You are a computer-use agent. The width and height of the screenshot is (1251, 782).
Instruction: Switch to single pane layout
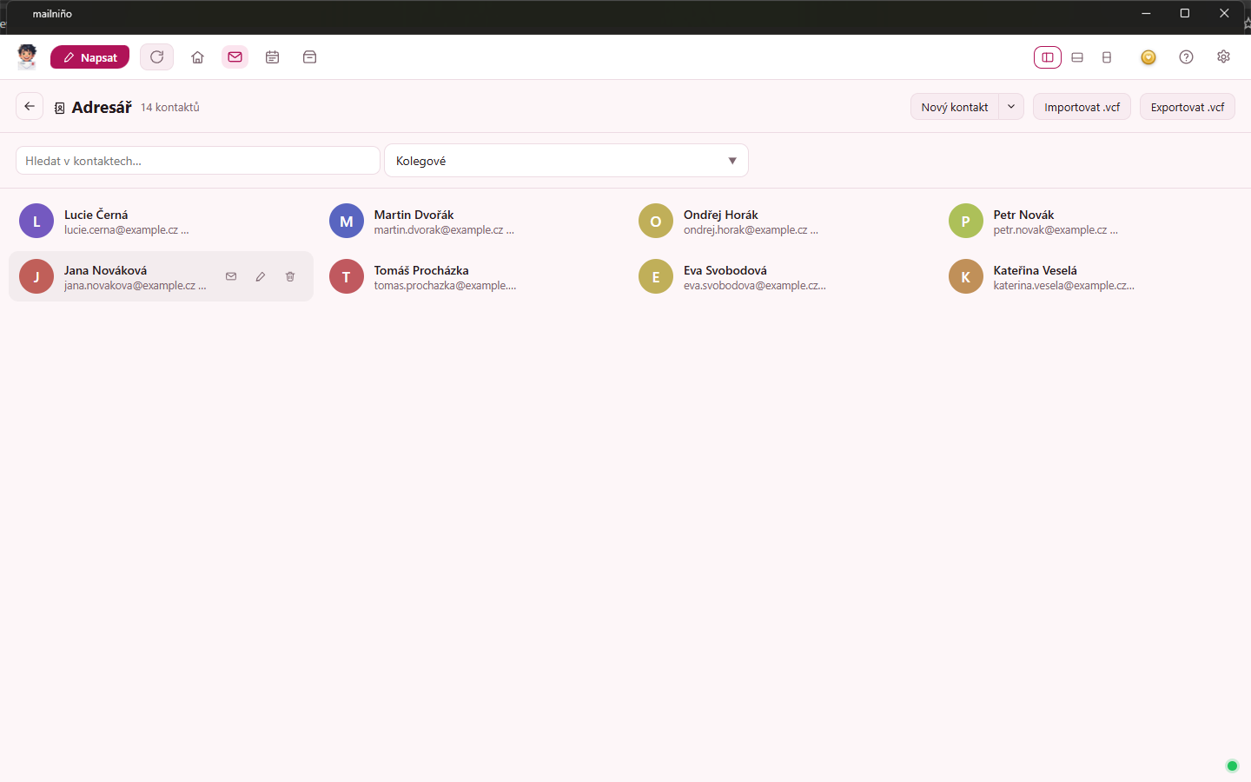tap(1107, 57)
